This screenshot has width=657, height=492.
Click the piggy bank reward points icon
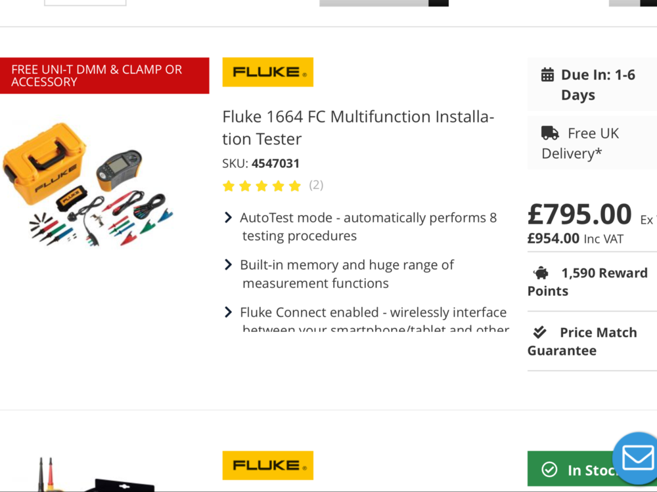541,273
